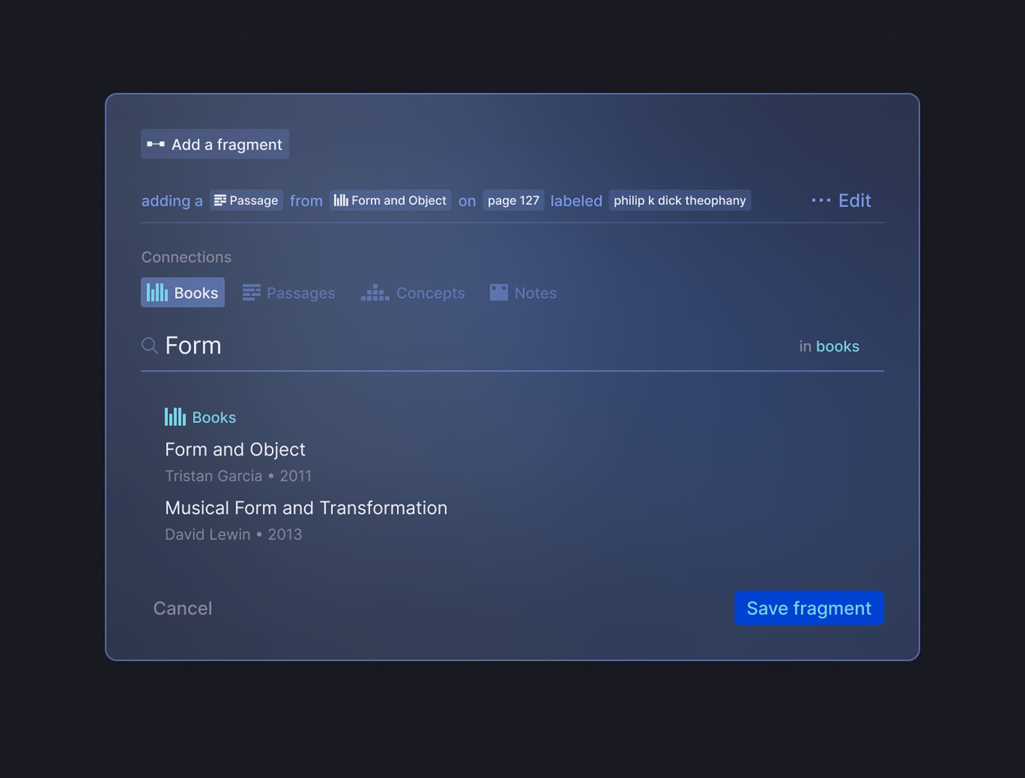Click the Passages tab lines icon
This screenshot has width=1025, height=778.
pyautogui.click(x=251, y=293)
